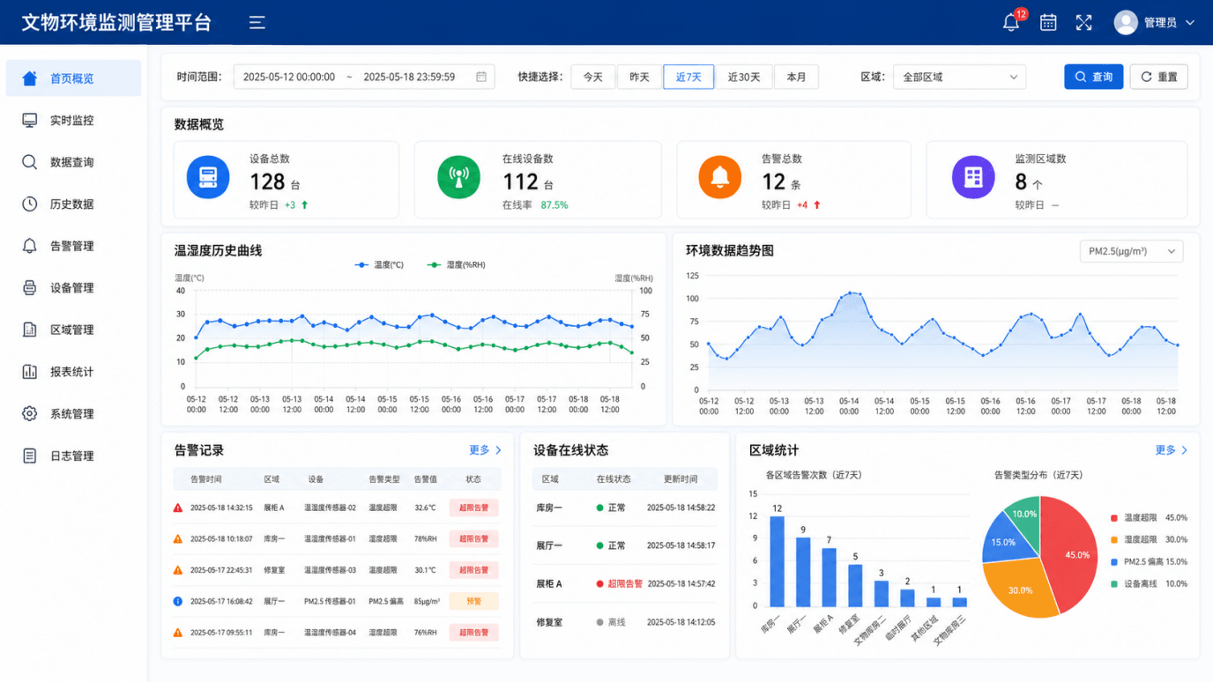Click the calendar icon in top header
The width and height of the screenshot is (1213, 682).
coord(1048,23)
